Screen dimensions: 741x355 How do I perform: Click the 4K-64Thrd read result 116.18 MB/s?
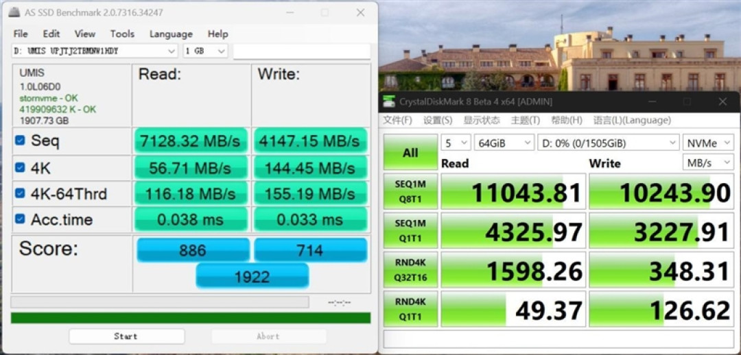[191, 193]
